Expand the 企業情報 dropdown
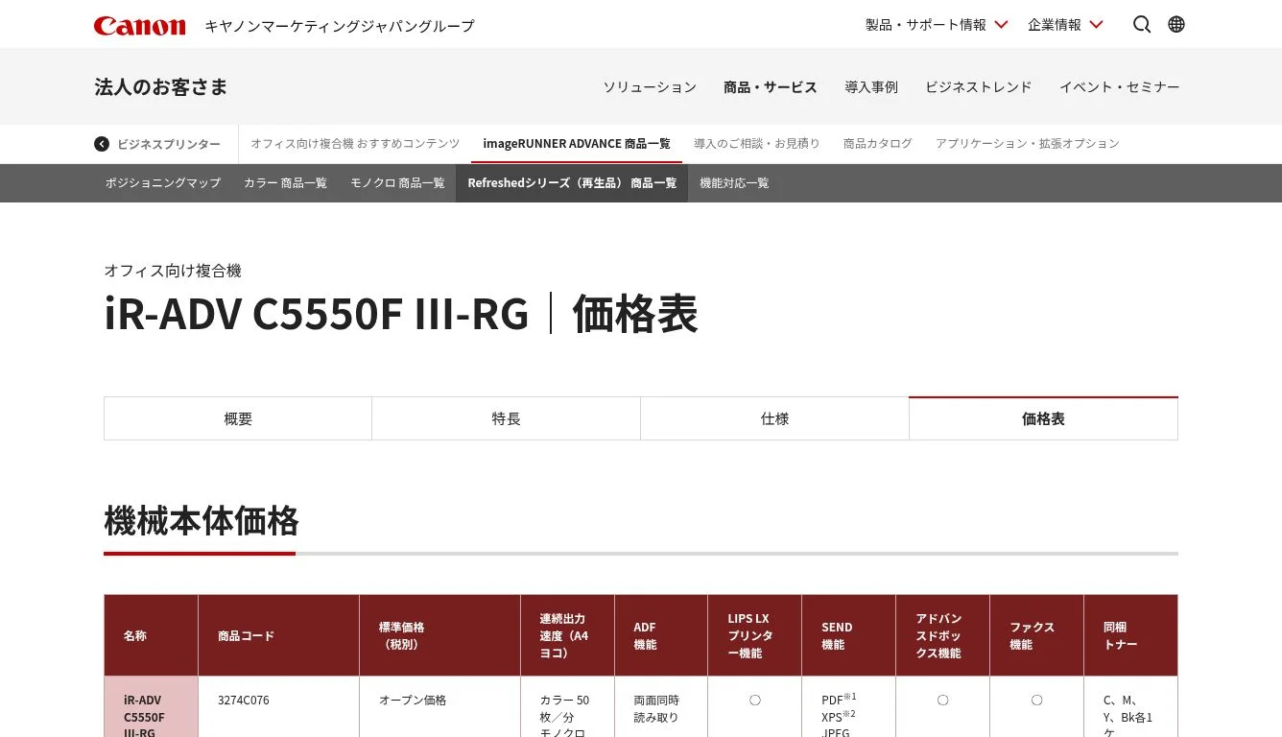 pos(1065,25)
